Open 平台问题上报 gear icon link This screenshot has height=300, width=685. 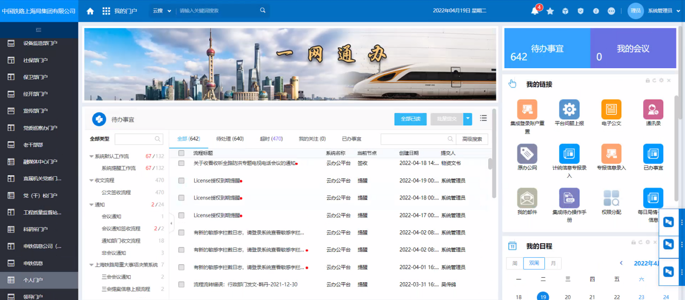click(x=569, y=109)
